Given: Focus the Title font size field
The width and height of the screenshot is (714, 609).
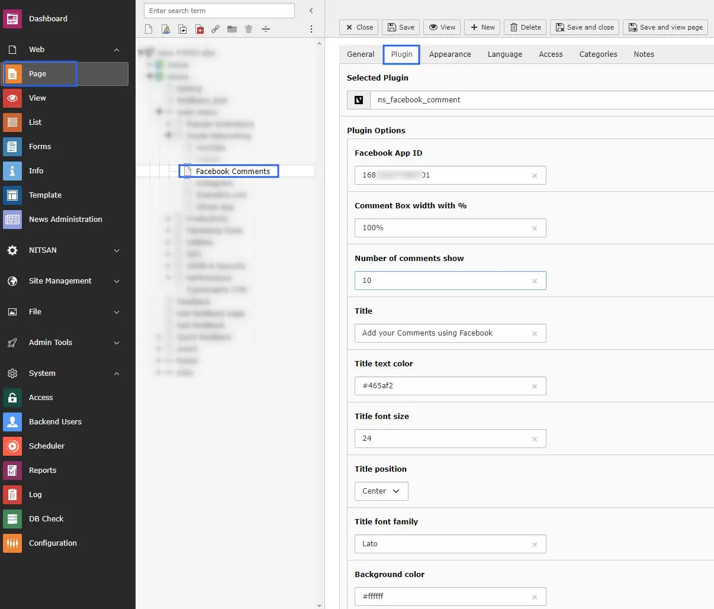Looking at the screenshot, I should click(450, 439).
